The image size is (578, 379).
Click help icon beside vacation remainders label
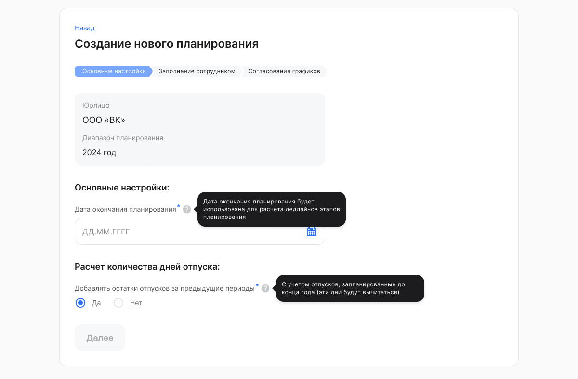coord(265,288)
